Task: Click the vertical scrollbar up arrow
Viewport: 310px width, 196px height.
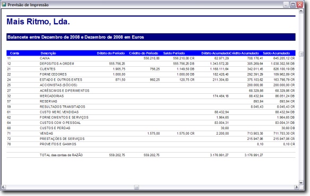Action: click(x=301, y=11)
